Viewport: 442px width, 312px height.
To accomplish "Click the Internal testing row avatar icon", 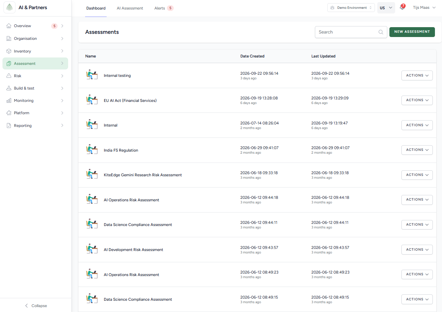I will (x=92, y=75).
